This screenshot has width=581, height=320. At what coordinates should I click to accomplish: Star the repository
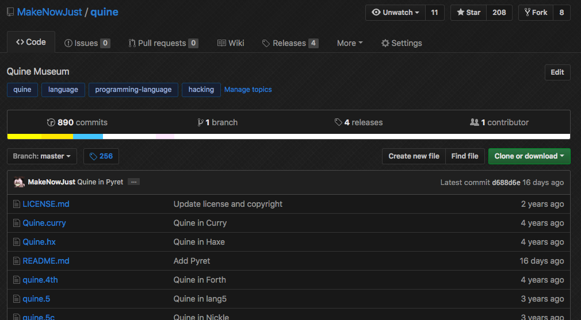tap(468, 13)
